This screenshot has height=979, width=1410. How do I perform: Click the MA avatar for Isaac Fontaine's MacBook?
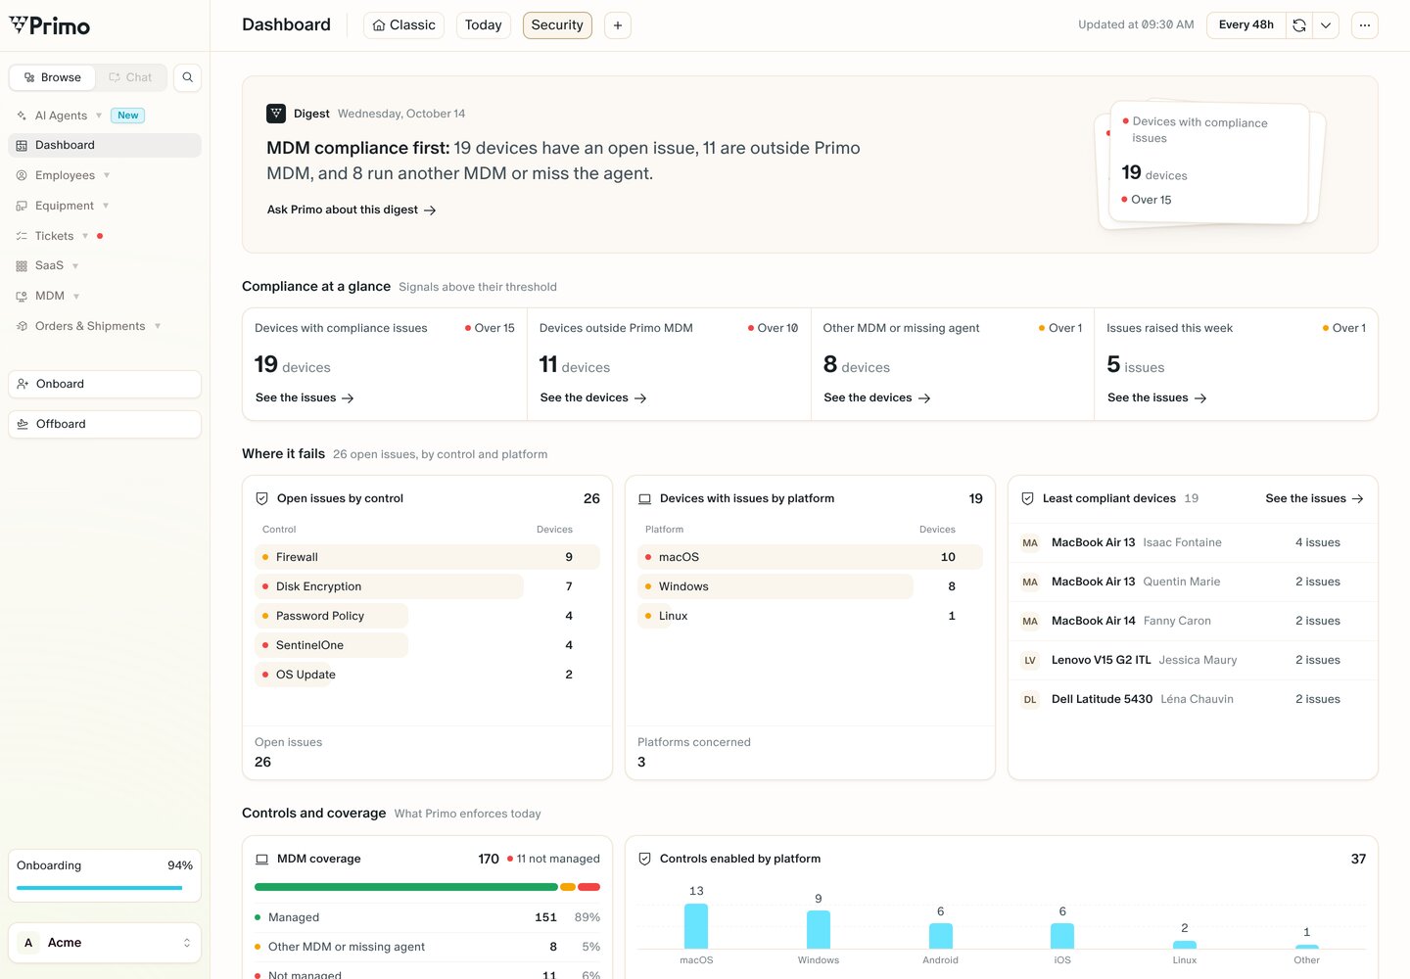[x=1030, y=542]
